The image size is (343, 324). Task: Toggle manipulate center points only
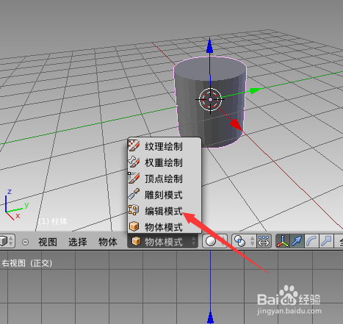click(264, 242)
